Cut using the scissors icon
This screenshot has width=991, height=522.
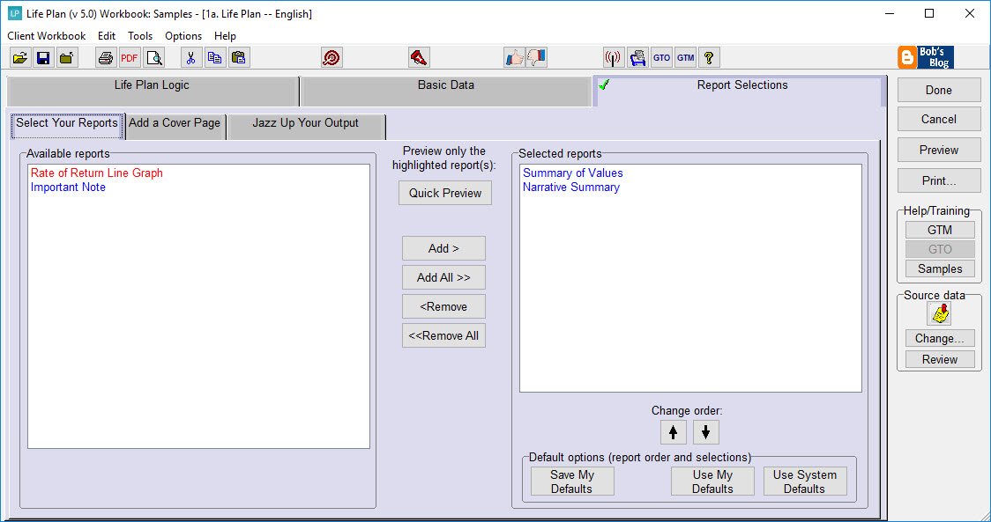(191, 56)
